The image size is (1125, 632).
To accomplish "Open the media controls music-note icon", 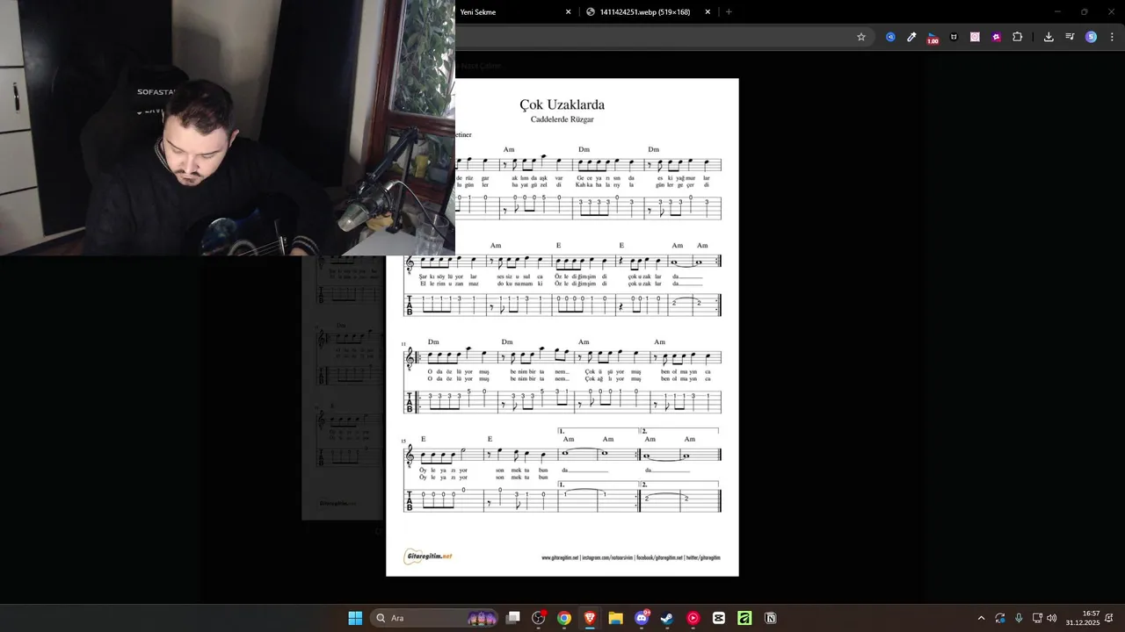I will click(1070, 37).
